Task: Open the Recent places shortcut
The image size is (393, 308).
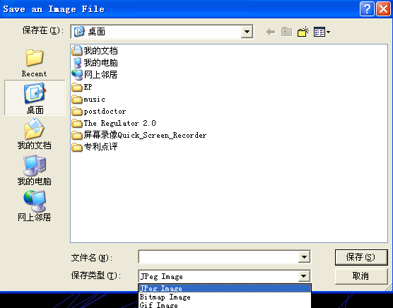Action: 35,63
